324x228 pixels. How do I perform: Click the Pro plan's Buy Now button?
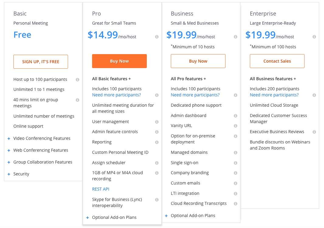(x=119, y=61)
